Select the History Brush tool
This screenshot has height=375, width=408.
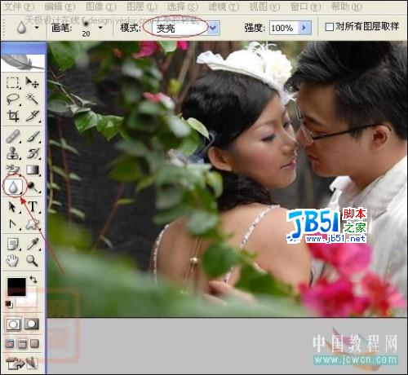33,153
